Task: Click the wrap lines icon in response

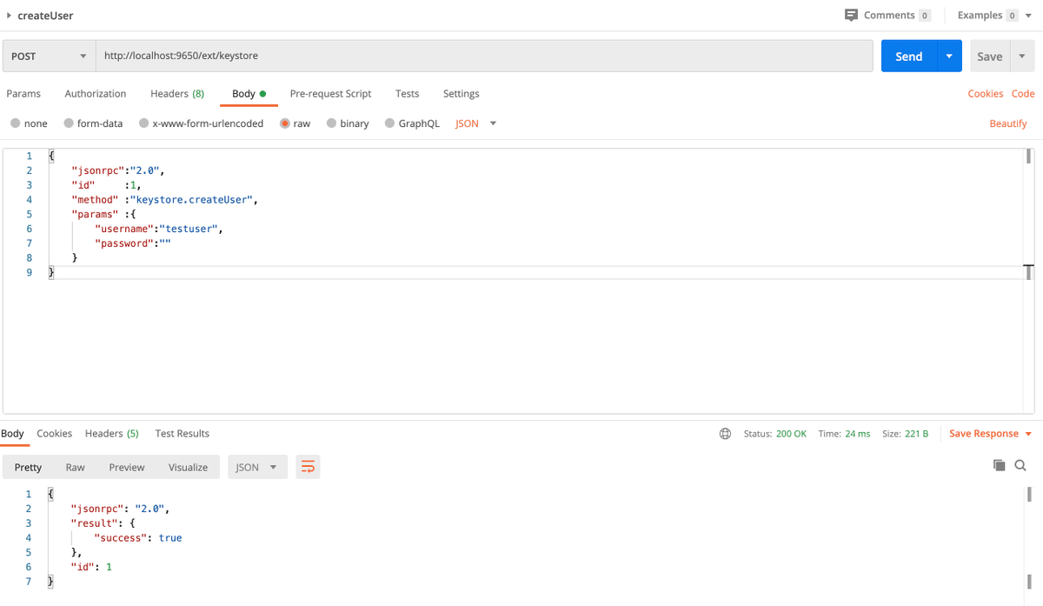Action: pos(308,467)
